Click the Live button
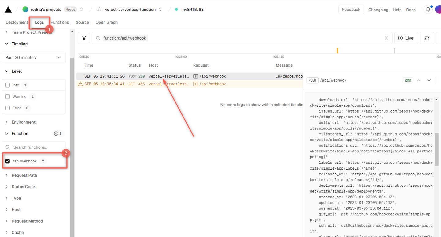The image size is (441, 237). 406,38
